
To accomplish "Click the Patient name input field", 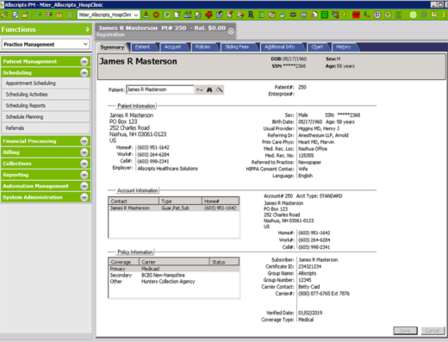I will pyautogui.click(x=160, y=90).
